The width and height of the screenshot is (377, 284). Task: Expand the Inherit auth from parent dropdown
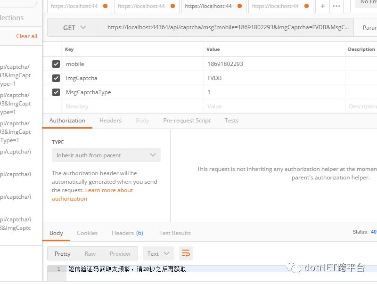tap(106, 155)
